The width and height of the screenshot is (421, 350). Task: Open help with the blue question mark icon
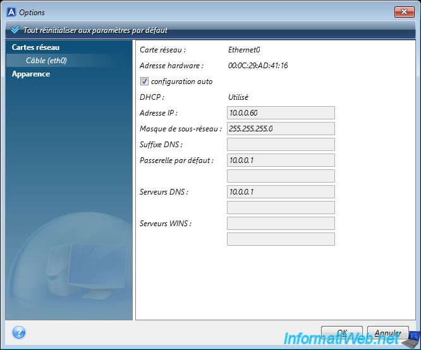click(19, 332)
